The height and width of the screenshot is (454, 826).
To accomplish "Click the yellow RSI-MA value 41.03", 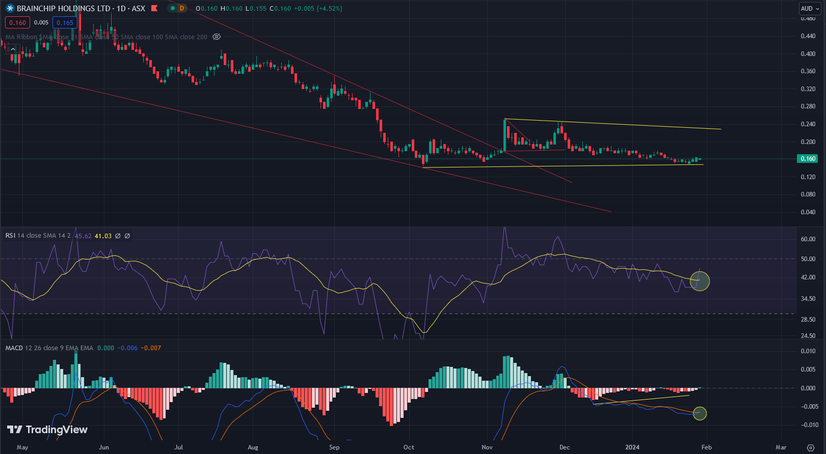I will (x=103, y=236).
